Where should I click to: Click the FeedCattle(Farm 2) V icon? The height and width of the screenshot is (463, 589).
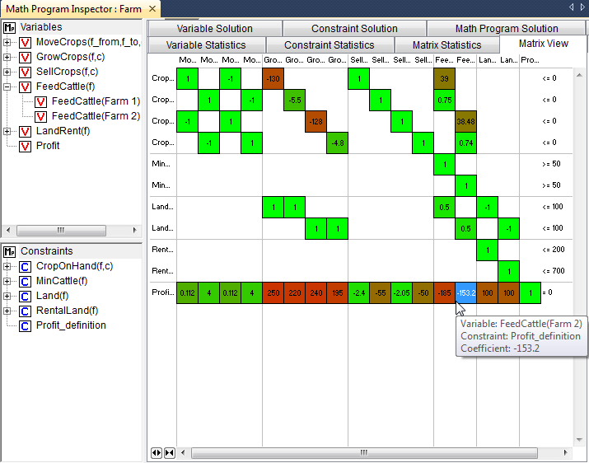pos(40,116)
